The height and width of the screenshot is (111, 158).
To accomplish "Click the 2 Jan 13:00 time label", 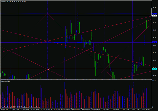I will [x=105, y=110].
